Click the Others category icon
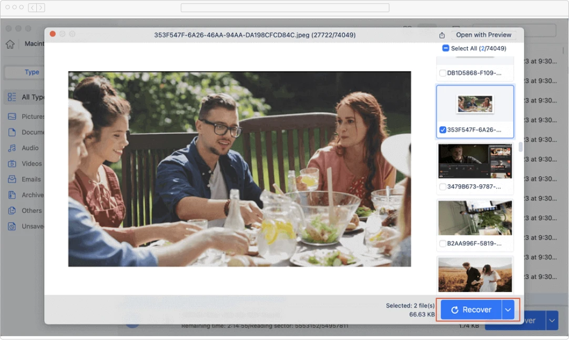 point(12,211)
